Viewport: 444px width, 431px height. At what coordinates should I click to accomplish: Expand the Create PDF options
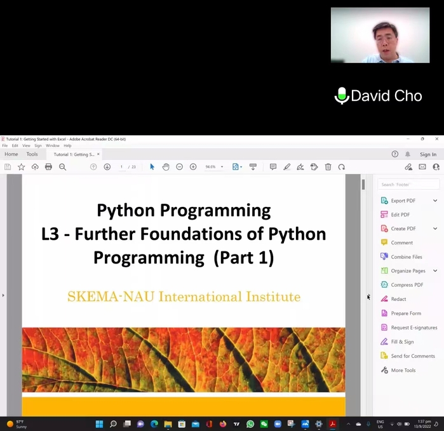[435, 229]
